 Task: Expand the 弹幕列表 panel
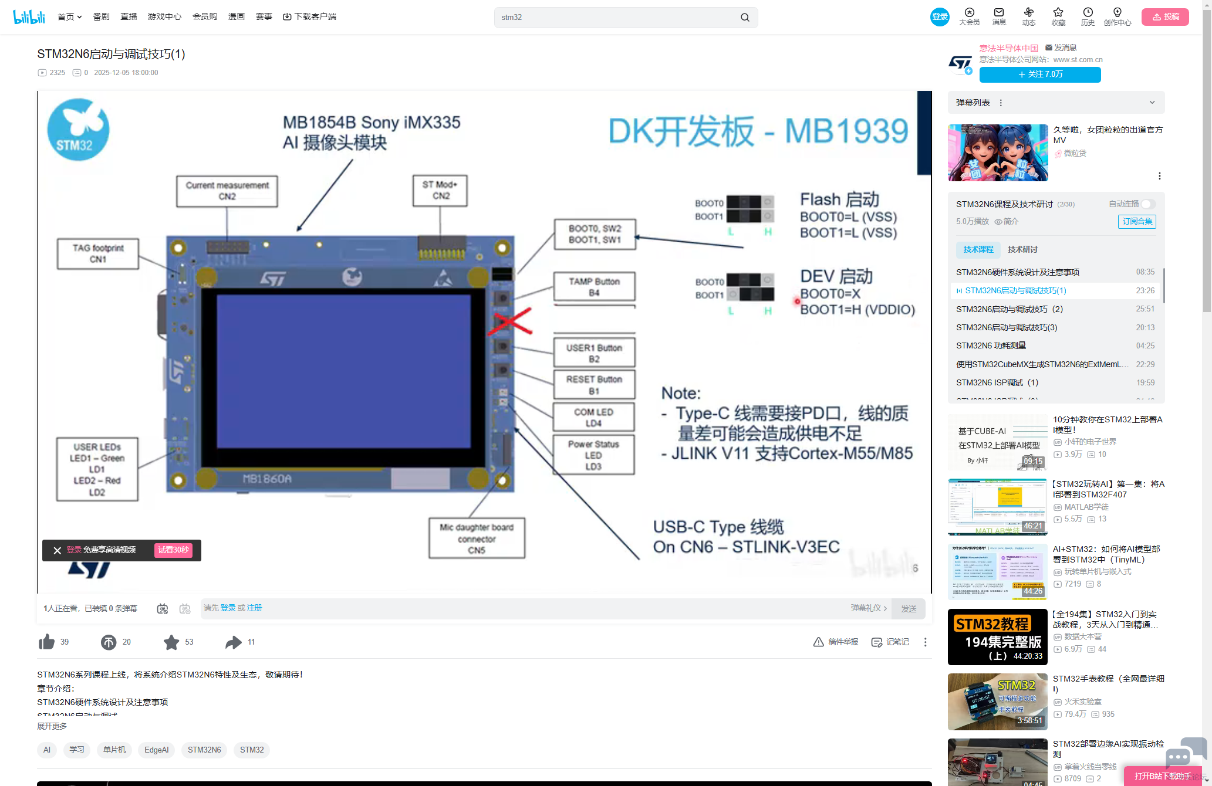tap(1152, 103)
